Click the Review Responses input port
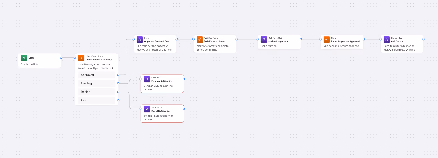 click(258, 39)
